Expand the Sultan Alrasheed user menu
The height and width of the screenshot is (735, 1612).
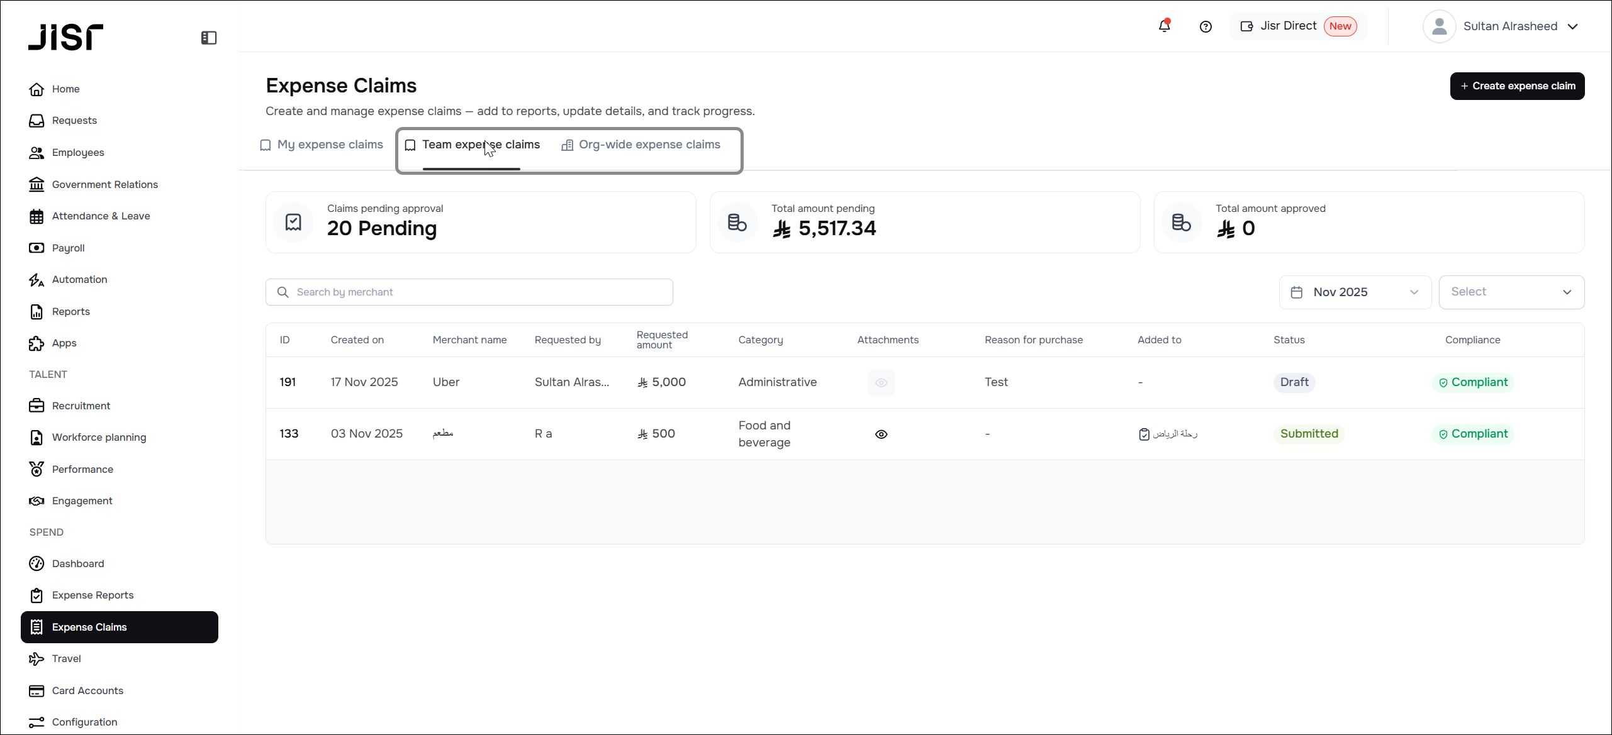(x=1509, y=26)
